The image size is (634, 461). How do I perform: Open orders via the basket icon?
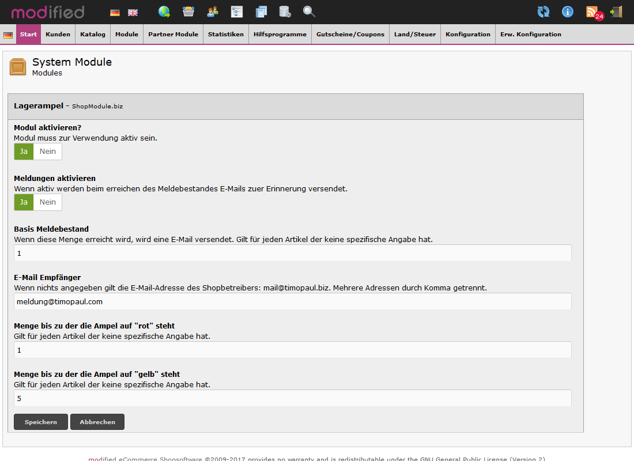[x=188, y=12]
